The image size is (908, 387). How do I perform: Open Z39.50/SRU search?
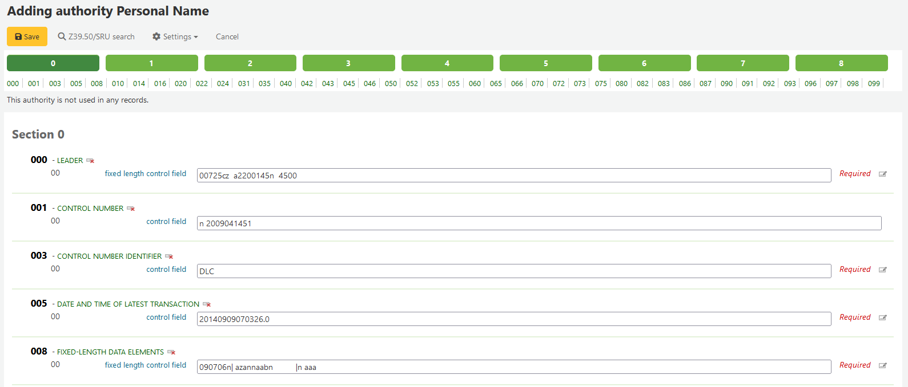tap(97, 36)
